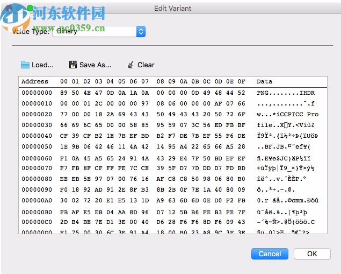Select address row 00000020
This screenshot has width=341, height=274.
pyautogui.click(x=173, y=114)
